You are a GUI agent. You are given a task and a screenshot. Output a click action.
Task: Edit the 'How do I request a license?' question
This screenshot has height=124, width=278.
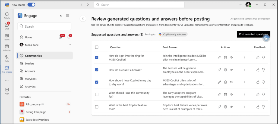pyautogui.click(x=219, y=70)
